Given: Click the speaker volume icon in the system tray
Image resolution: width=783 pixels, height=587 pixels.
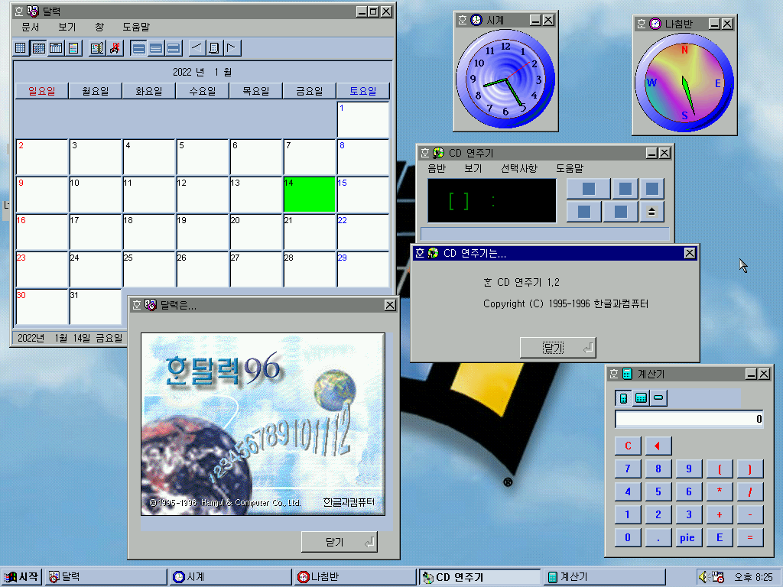Looking at the screenshot, I should (703, 577).
